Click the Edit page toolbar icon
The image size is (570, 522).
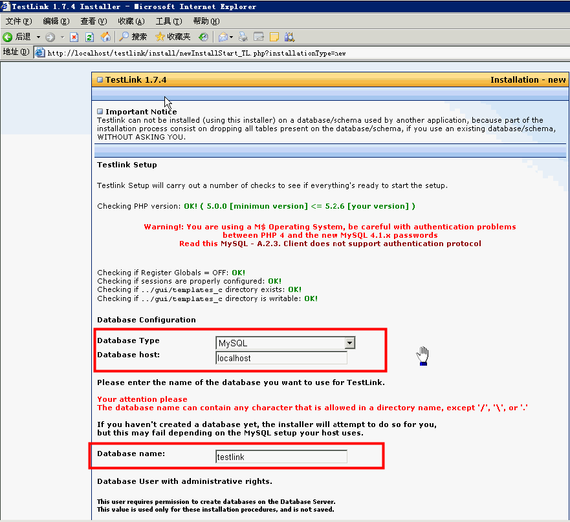pos(259,37)
